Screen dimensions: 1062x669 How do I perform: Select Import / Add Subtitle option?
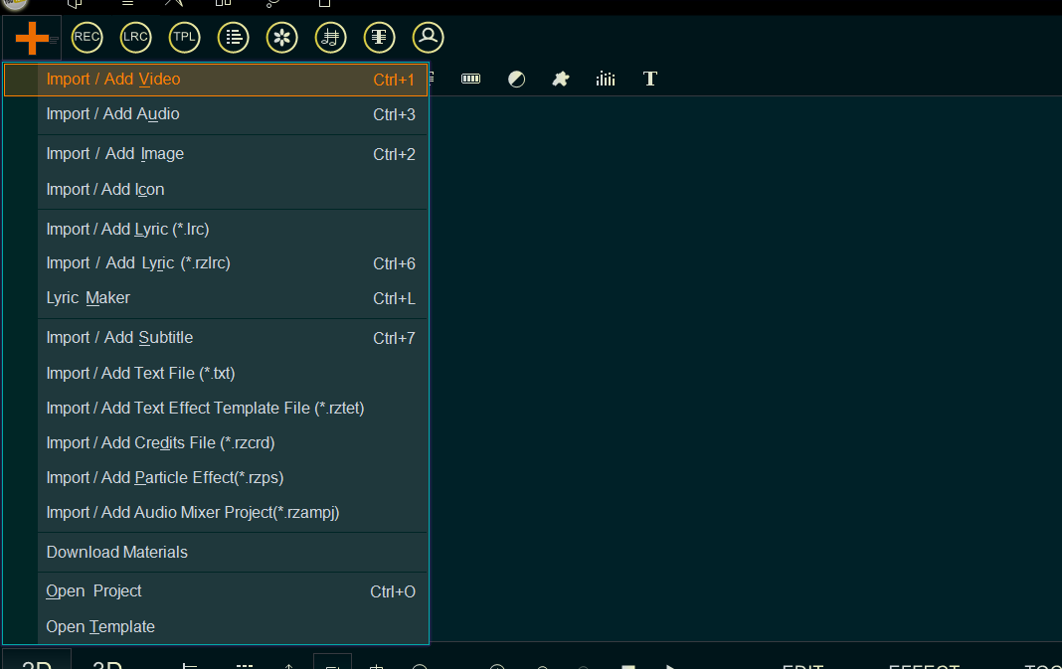point(119,338)
